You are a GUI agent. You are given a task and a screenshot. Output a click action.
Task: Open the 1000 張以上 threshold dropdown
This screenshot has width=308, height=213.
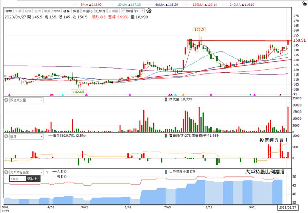(x=18, y=179)
